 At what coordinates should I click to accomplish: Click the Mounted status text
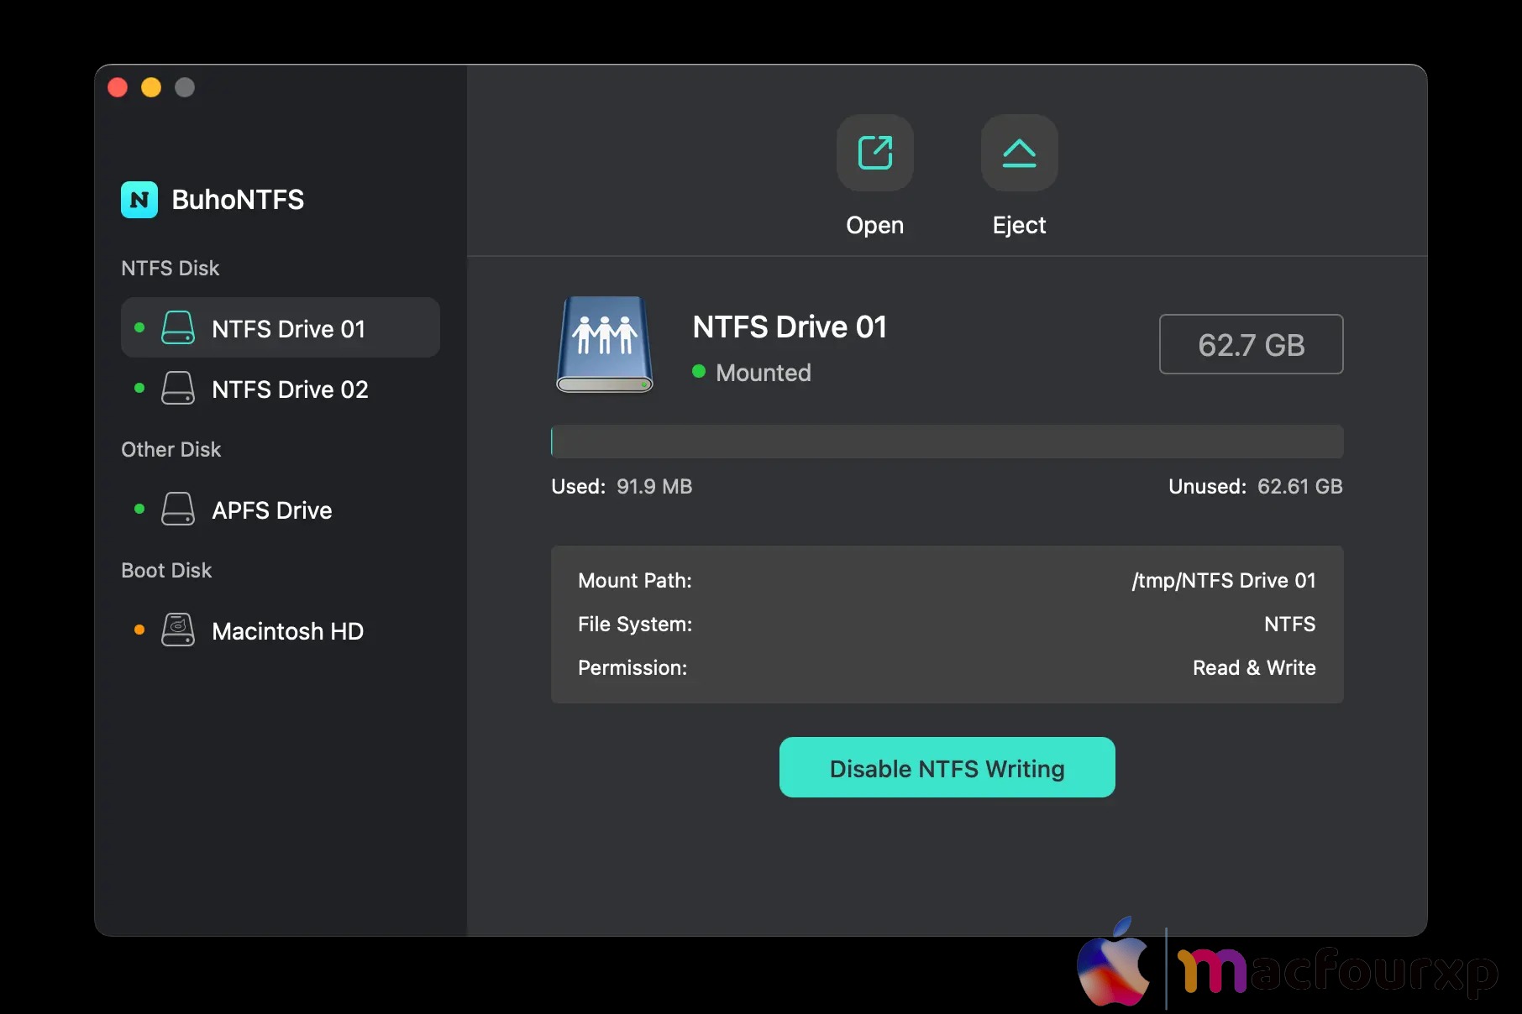point(764,373)
